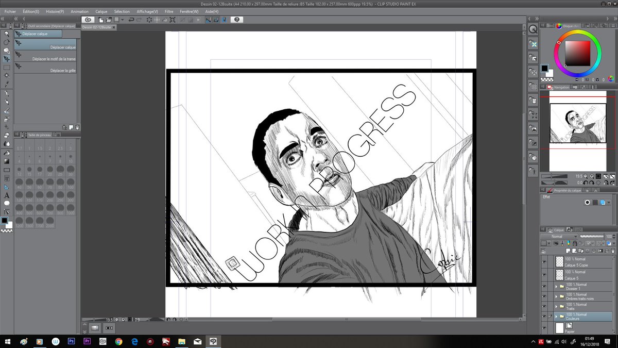
Task: Open Photoshop from Windows taskbar
Action: (x=72, y=341)
